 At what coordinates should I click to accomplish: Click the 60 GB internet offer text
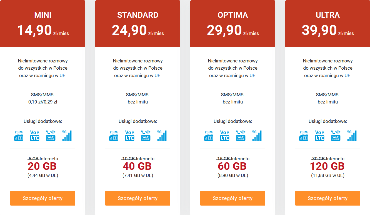pyautogui.click(x=232, y=166)
